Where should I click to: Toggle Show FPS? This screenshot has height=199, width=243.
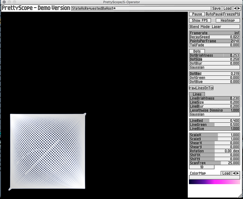click(200, 20)
